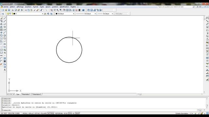
Task: Click the Cut scissors icon
Action: point(25,10)
